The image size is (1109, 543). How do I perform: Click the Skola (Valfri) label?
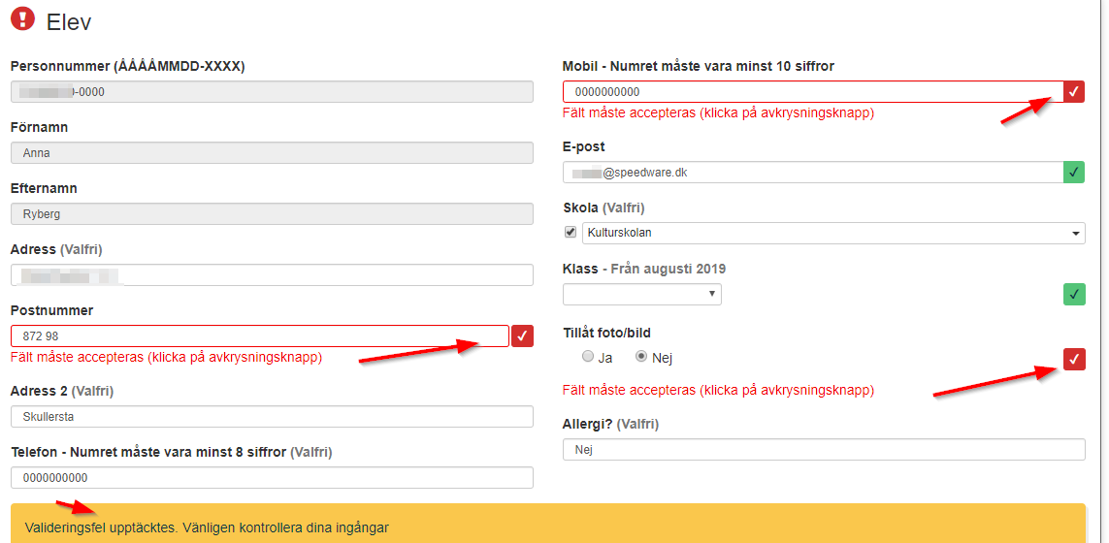[x=604, y=208]
